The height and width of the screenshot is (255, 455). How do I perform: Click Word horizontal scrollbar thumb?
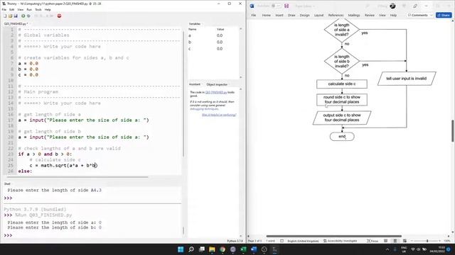pyautogui.click(x=333, y=236)
